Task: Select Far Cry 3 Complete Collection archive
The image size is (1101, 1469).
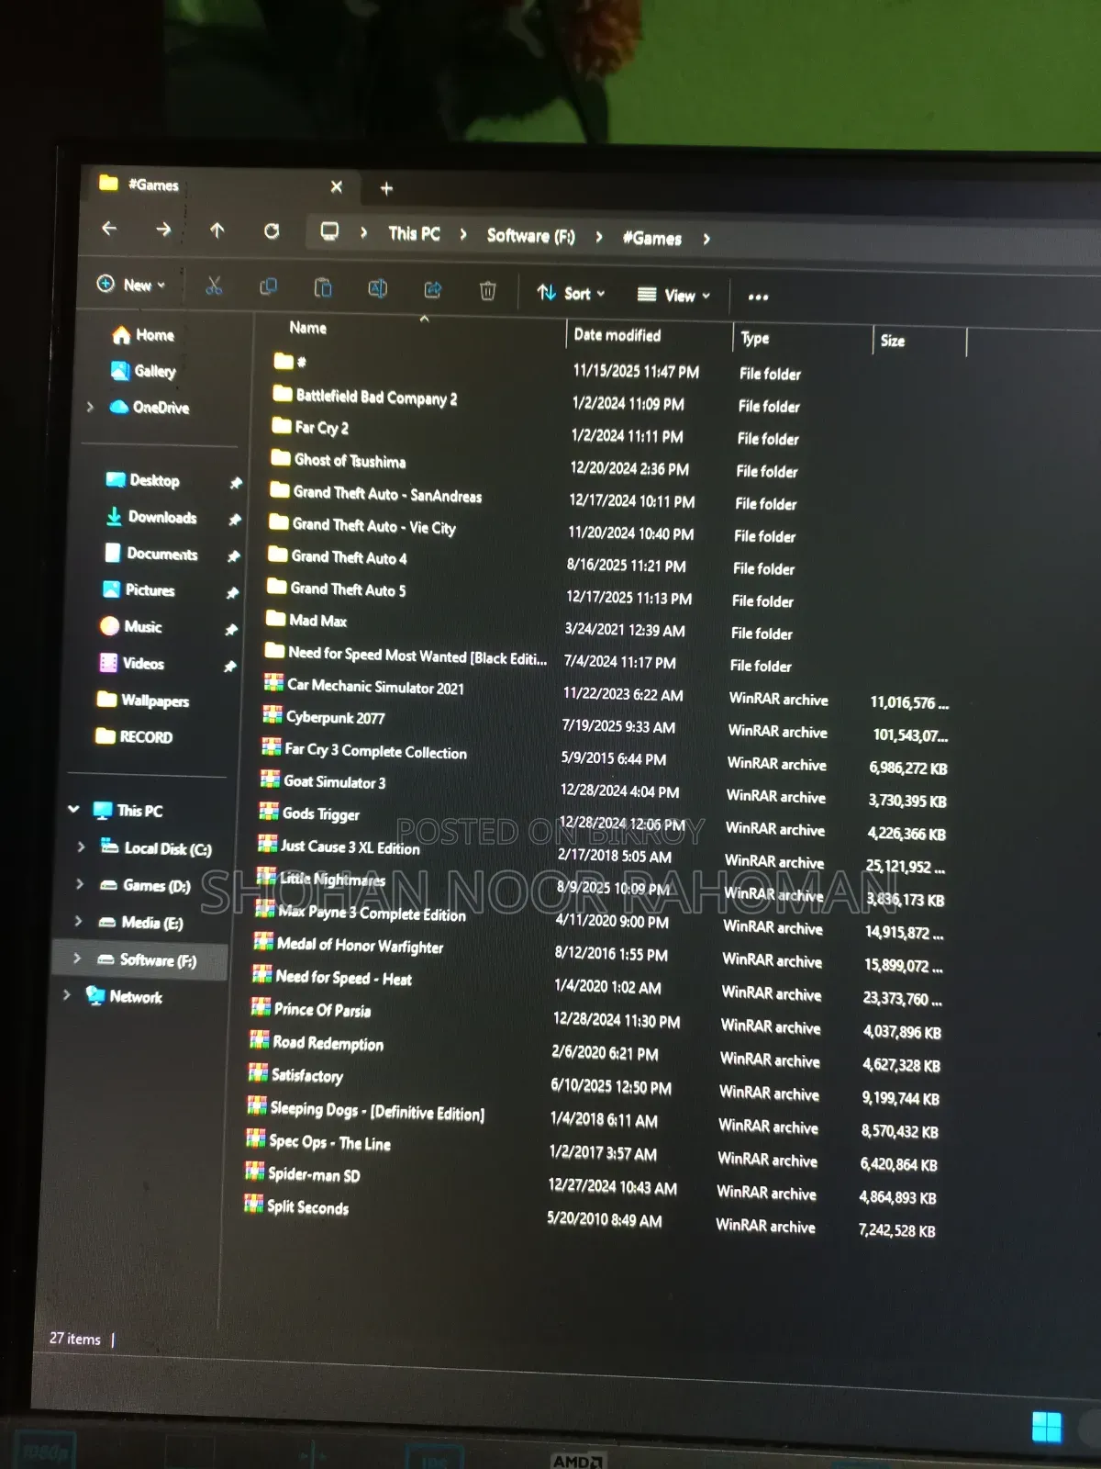Action: pos(364,750)
